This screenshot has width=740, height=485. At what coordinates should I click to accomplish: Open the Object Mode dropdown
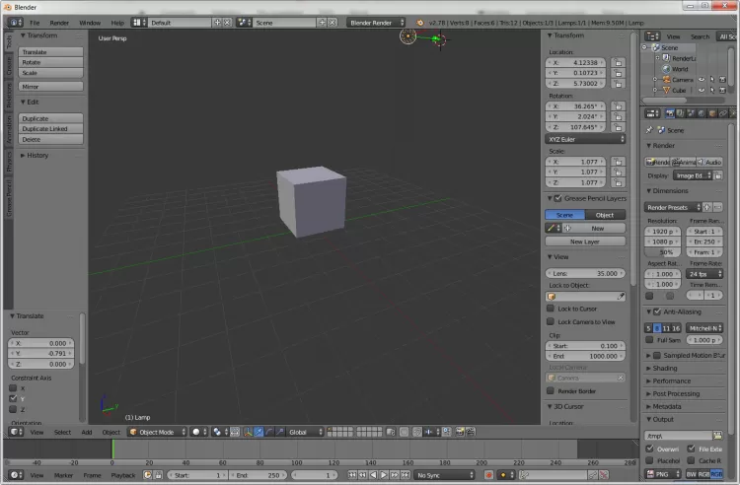click(156, 432)
